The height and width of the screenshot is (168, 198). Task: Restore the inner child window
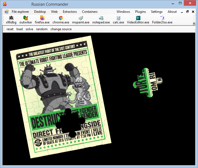tap(188, 12)
